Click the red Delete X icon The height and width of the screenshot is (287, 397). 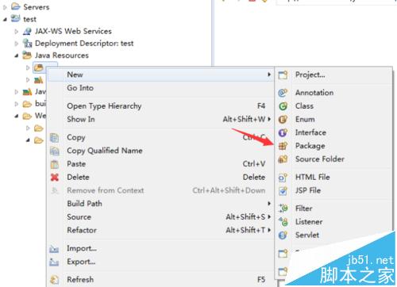point(55,178)
